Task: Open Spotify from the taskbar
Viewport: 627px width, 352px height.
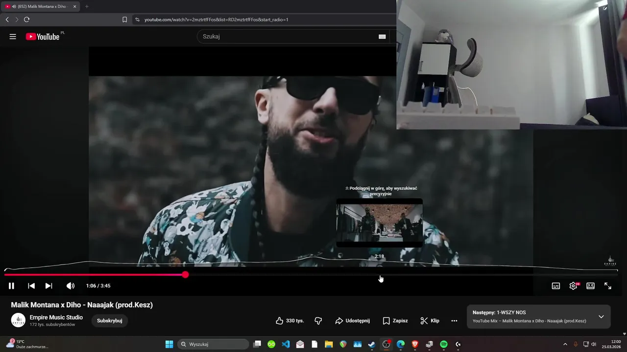Action: [x=444, y=344]
